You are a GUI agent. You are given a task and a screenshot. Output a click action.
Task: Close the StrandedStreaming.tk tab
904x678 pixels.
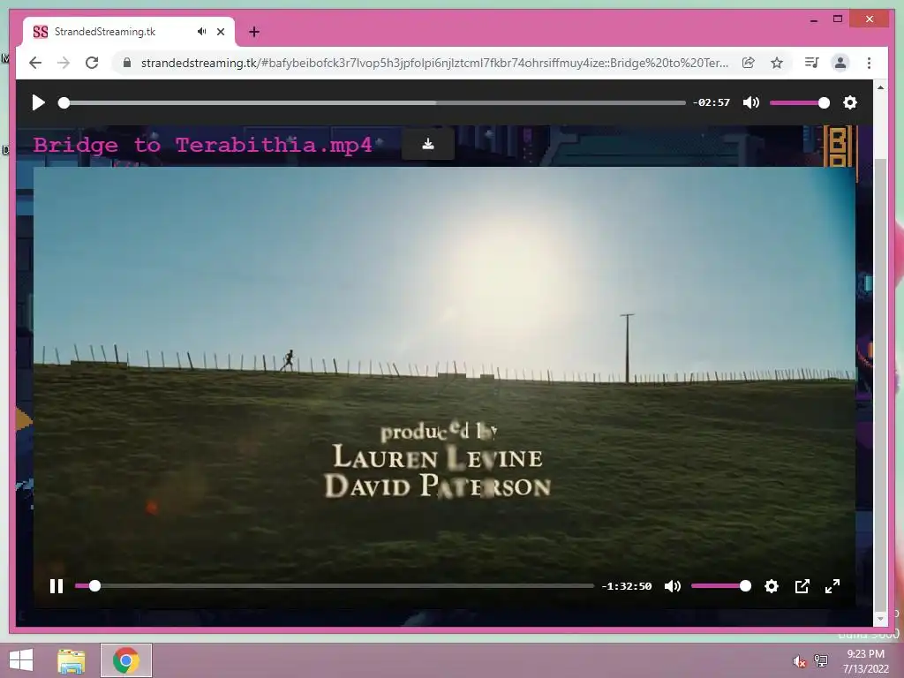(220, 32)
